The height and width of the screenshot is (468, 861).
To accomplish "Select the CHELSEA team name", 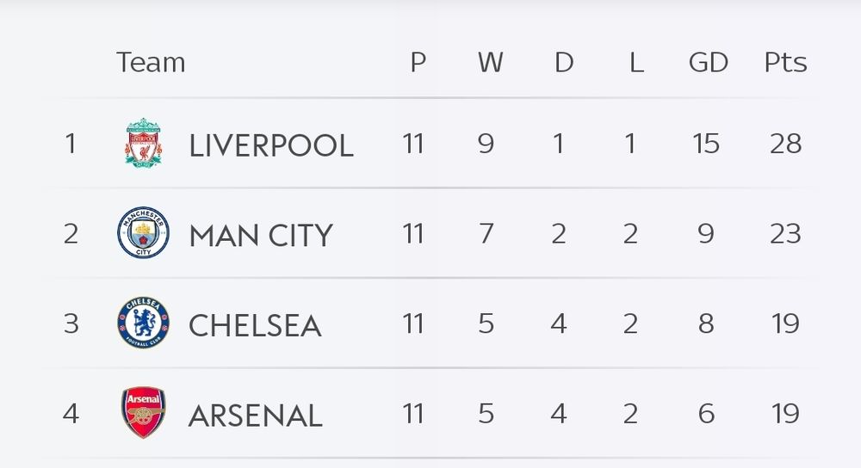I will (255, 325).
